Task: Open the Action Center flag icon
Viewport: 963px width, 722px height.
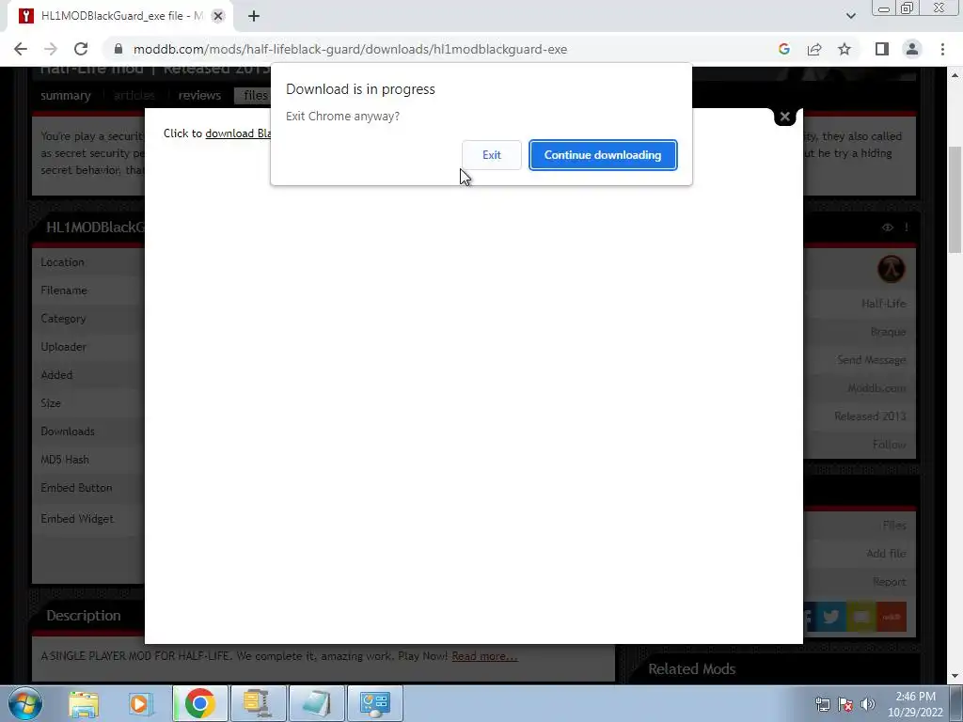Action: point(845,704)
